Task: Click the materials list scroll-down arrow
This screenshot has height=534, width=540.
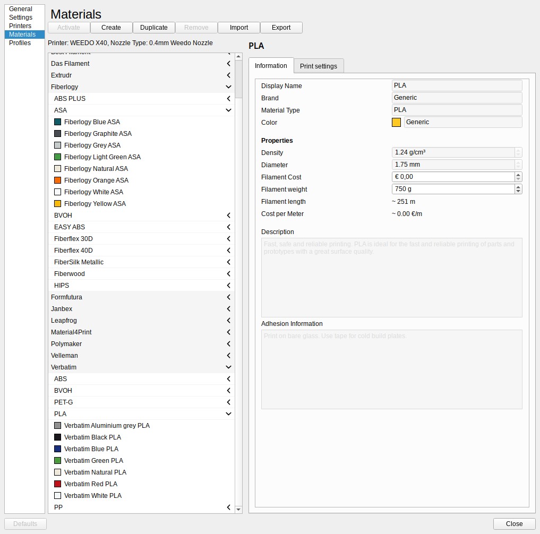Action: pos(238,509)
